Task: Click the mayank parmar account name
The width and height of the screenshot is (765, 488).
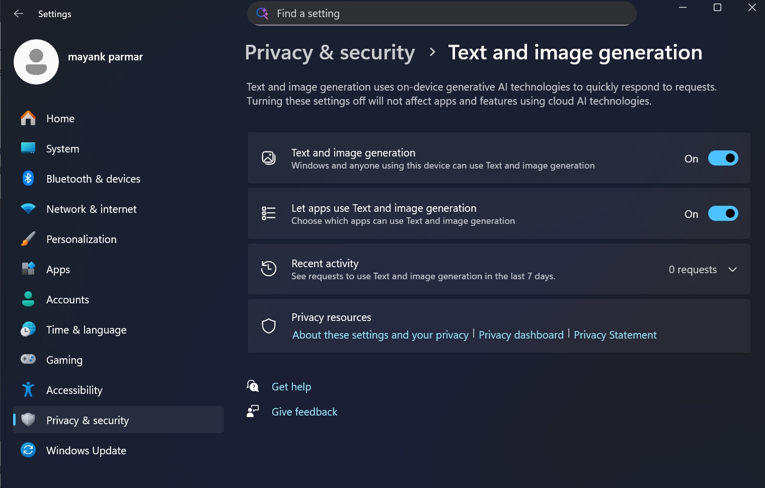Action: click(105, 57)
